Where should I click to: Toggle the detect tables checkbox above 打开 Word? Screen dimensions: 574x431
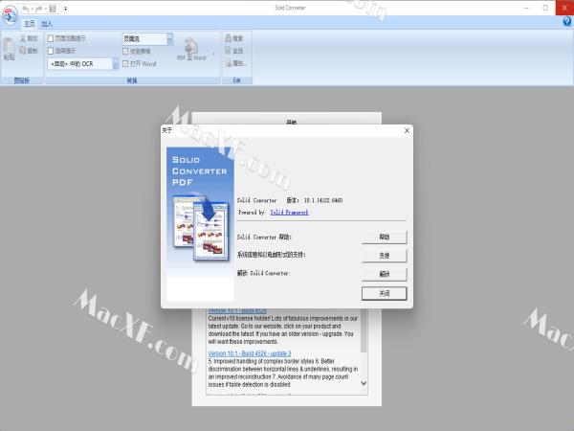click(x=125, y=51)
